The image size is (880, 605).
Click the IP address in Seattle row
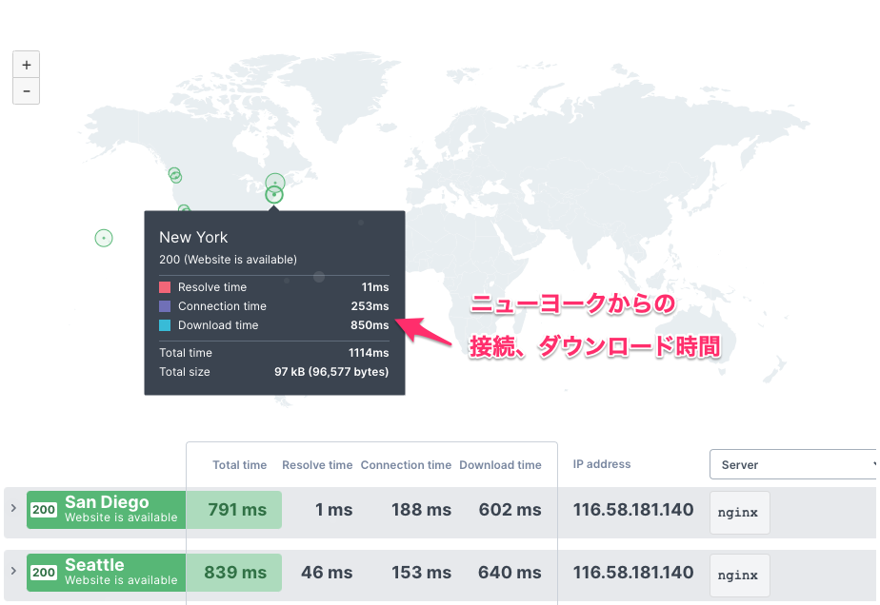tap(633, 573)
